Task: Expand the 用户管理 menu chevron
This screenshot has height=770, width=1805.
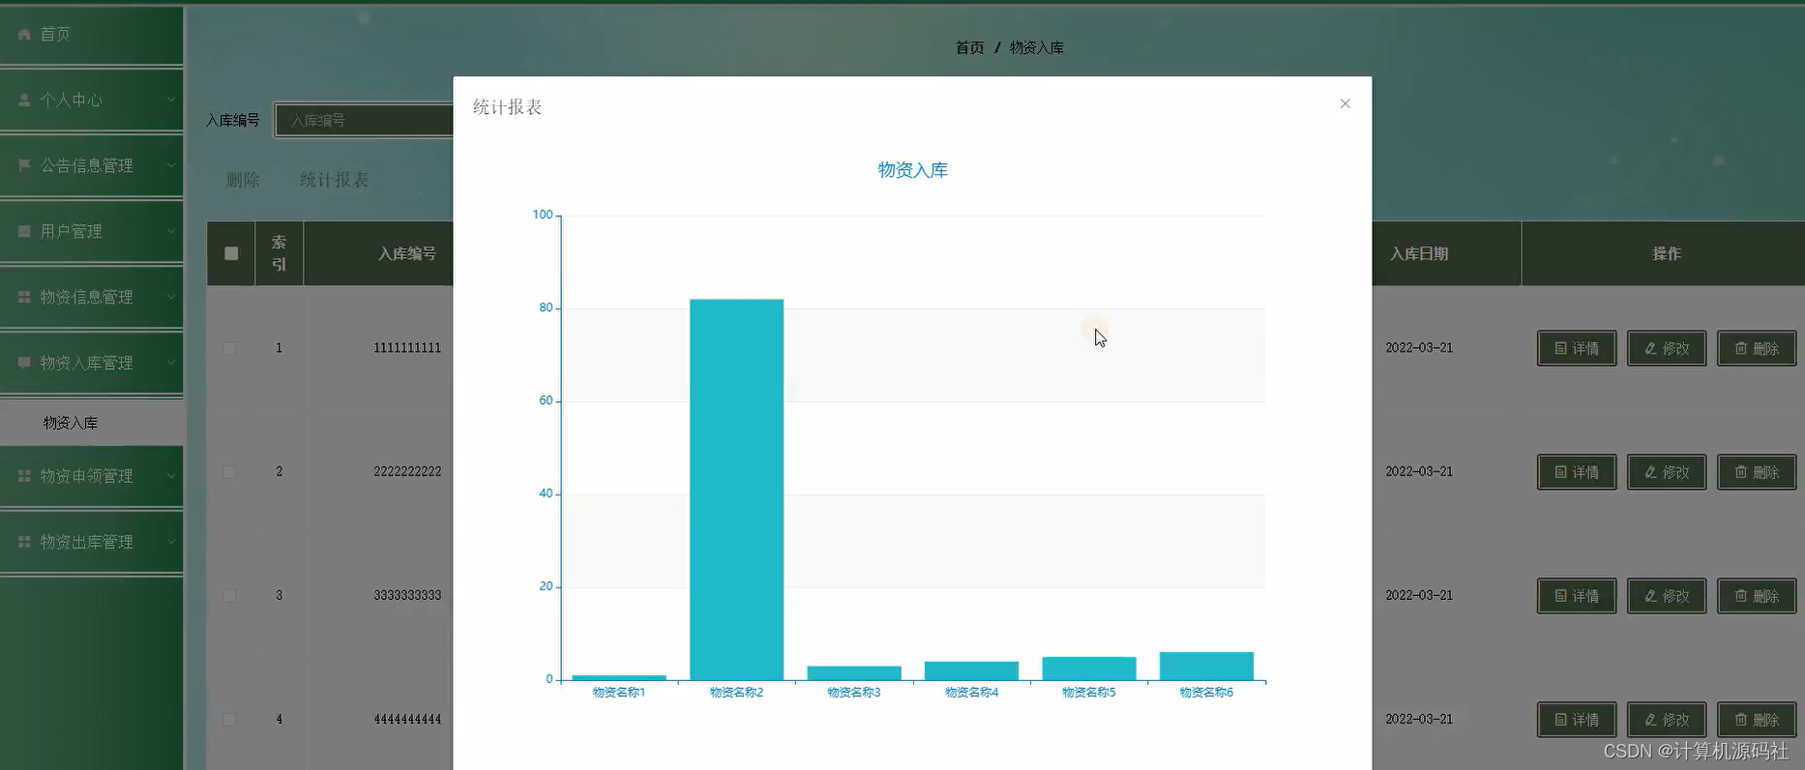Action: pyautogui.click(x=171, y=231)
